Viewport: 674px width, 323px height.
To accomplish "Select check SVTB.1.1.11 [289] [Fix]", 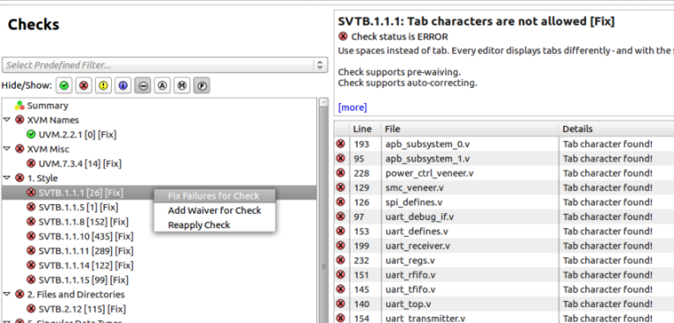I will (x=86, y=251).
